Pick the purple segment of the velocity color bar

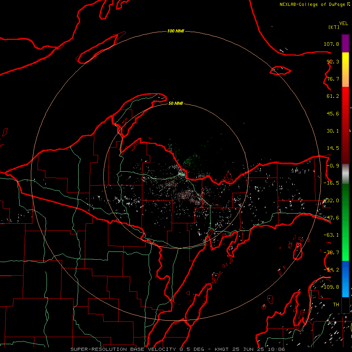[345, 43]
